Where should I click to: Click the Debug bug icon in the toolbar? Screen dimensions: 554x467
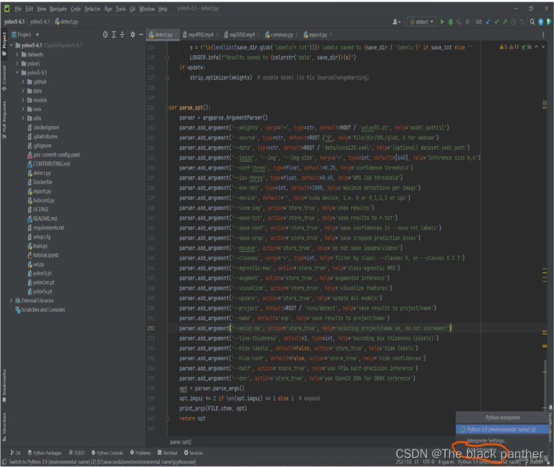tap(450, 22)
